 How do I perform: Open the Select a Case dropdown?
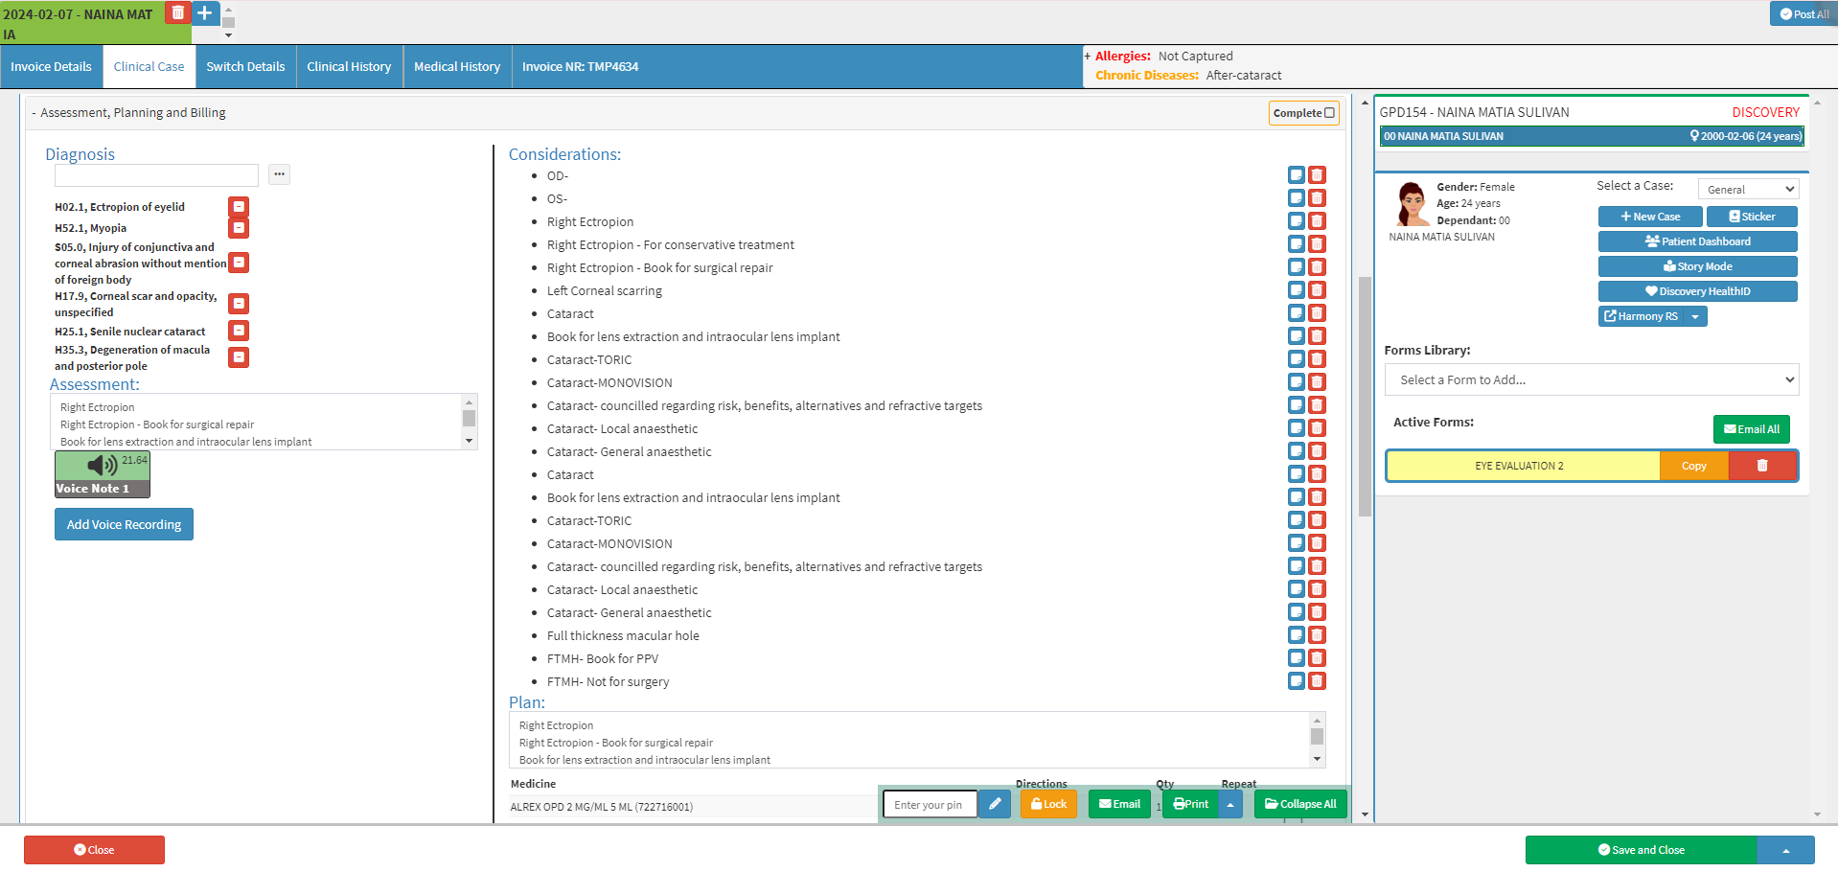tap(1749, 190)
